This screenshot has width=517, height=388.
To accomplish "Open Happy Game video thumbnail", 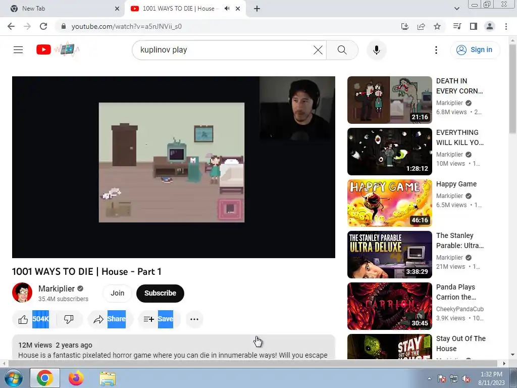I will [x=389, y=203].
